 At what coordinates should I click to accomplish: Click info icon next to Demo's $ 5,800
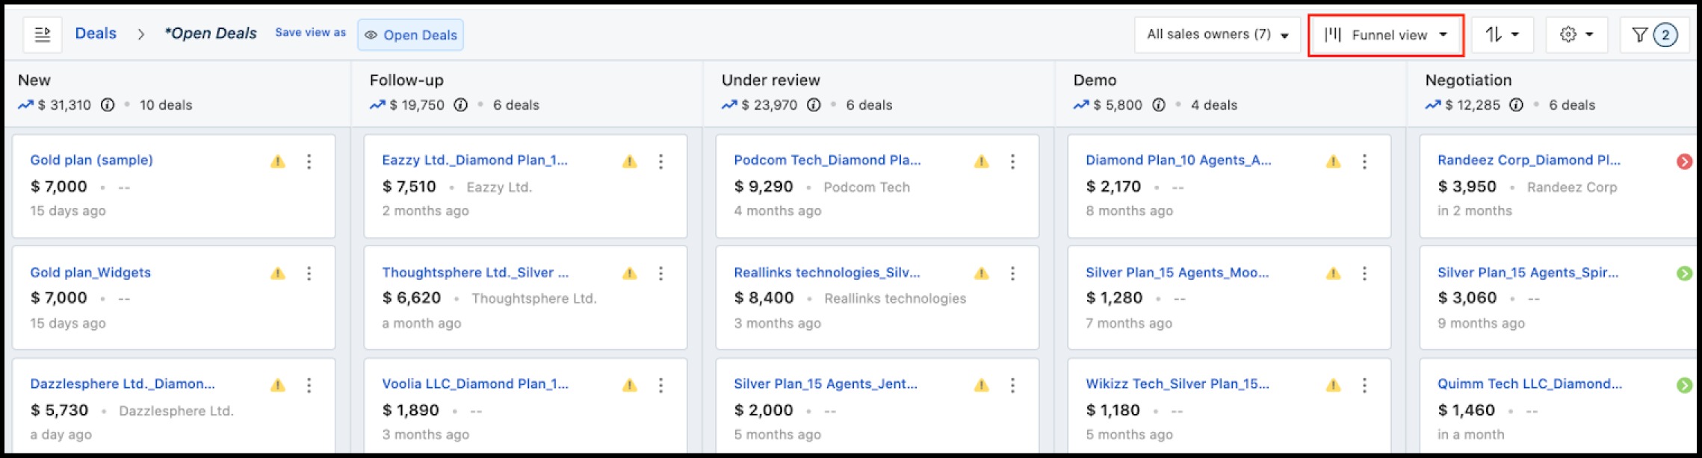(1158, 104)
